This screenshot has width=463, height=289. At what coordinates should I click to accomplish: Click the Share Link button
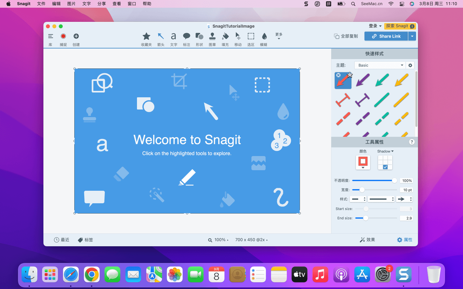coord(386,36)
